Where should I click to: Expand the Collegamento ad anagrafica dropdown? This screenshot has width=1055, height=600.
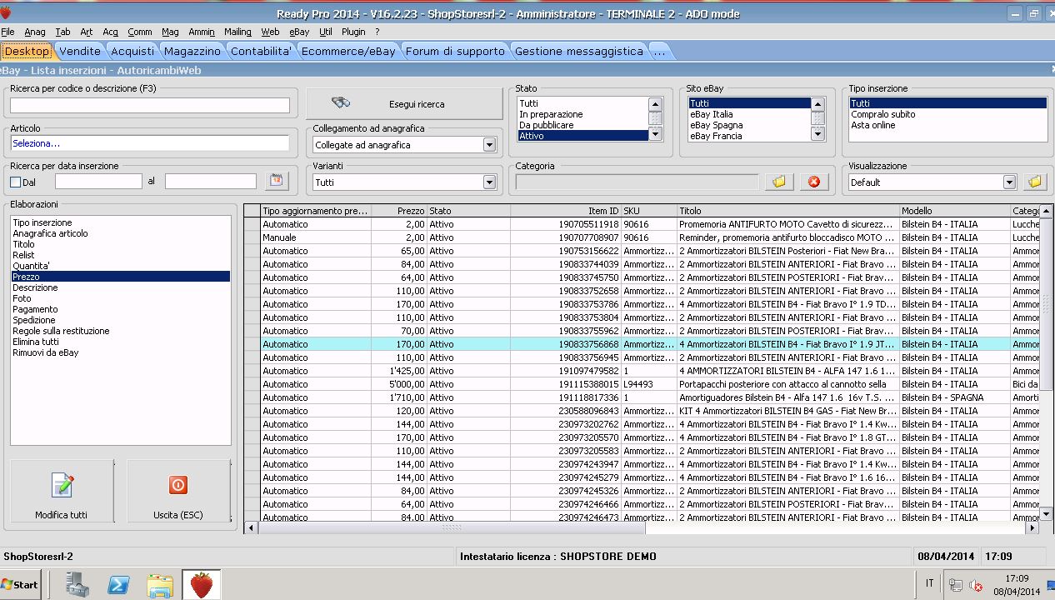pyautogui.click(x=489, y=145)
